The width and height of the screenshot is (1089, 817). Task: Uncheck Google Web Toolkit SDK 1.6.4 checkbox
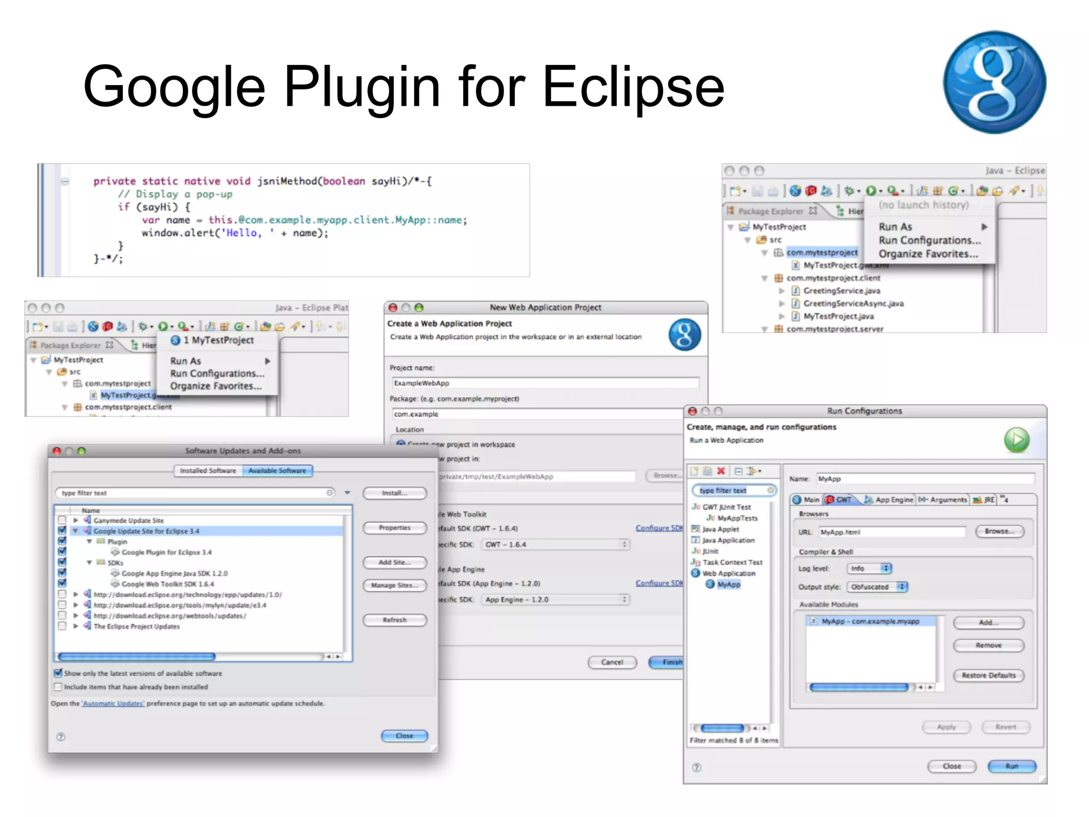click(62, 583)
